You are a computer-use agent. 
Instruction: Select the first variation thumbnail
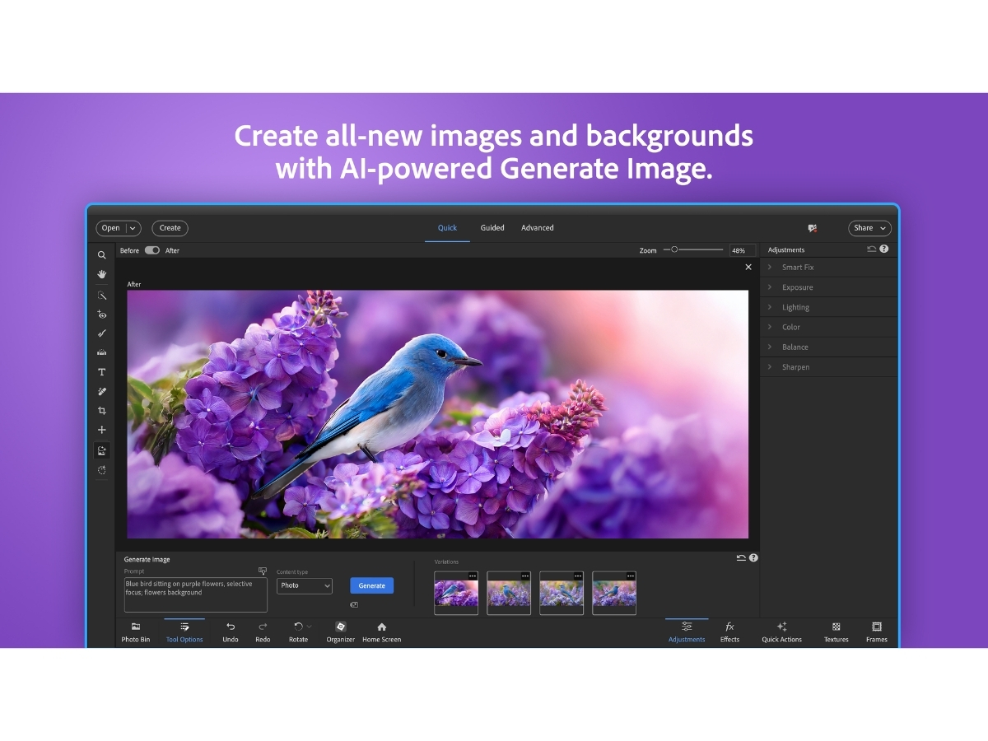coord(456,593)
